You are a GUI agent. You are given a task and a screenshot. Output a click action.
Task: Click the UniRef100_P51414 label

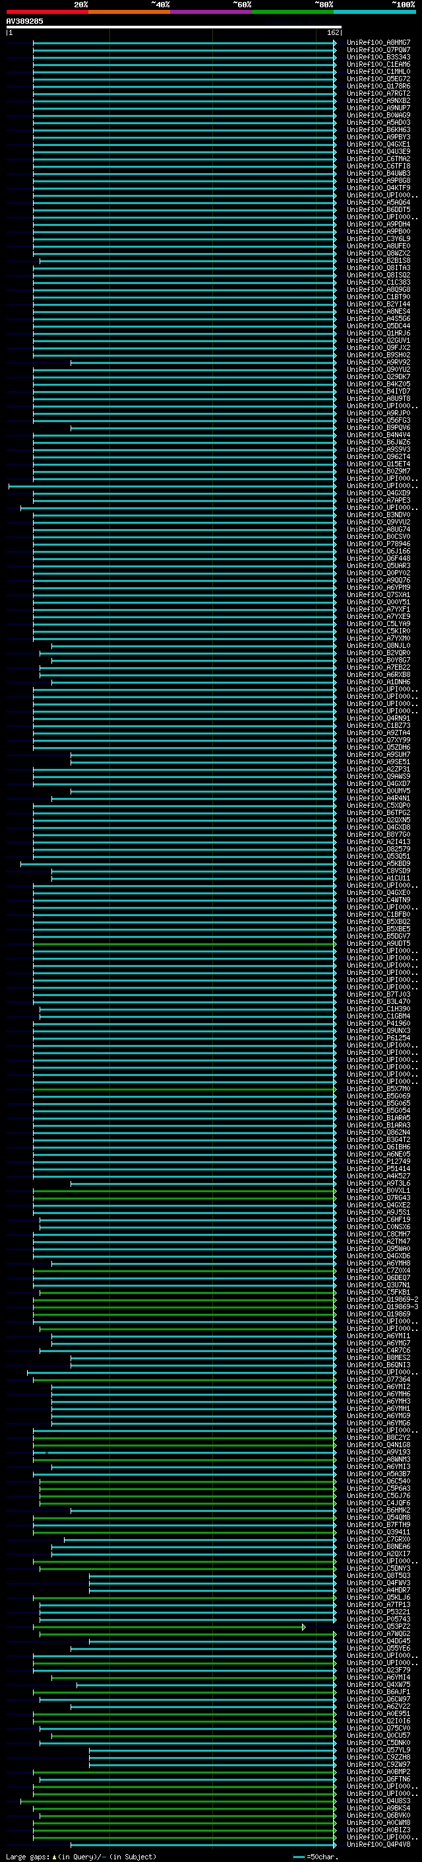click(x=378, y=1169)
